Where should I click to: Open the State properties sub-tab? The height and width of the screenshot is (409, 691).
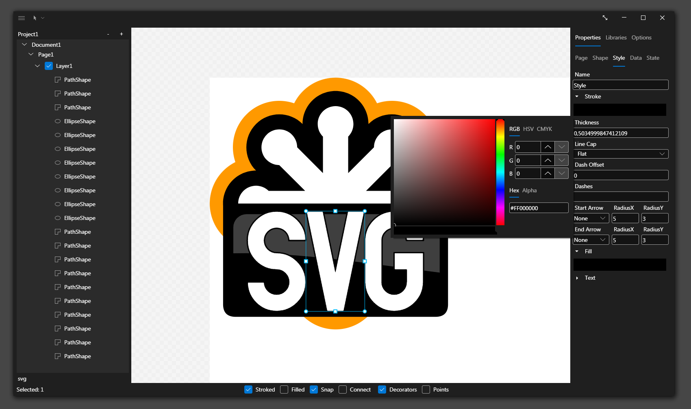click(653, 58)
